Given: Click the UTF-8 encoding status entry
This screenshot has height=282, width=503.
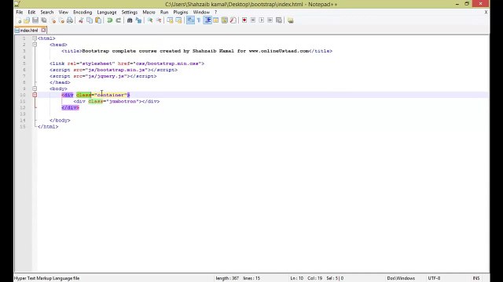Looking at the screenshot, I should pyautogui.click(x=434, y=278).
